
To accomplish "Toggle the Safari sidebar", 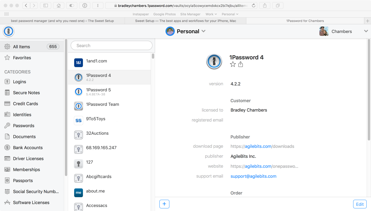I will point(46,5).
